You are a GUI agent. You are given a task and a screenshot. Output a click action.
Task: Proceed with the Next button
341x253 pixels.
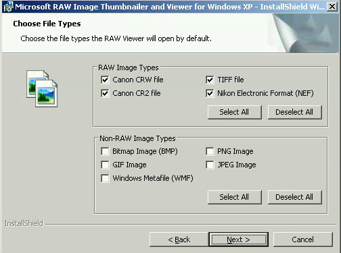pyautogui.click(x=239, y=240)
